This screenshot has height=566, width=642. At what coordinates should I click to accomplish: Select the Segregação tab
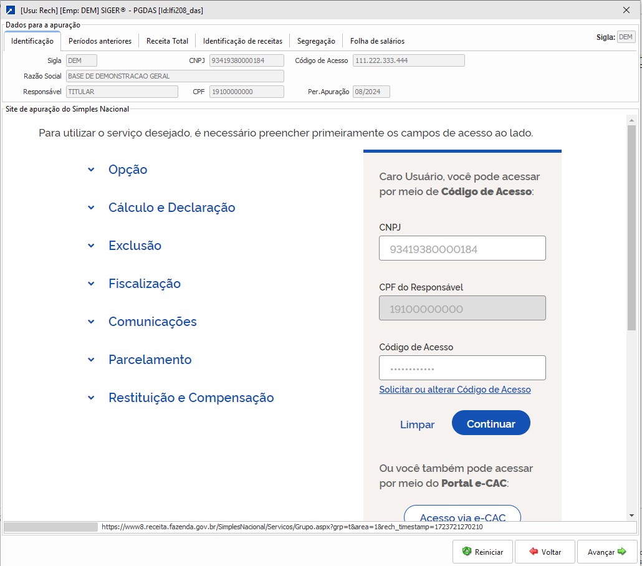316,41
